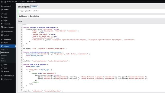Click the Settings icon in sidebar
The image size is (165, 93).
pyautogui.click(x=2, y=71)
